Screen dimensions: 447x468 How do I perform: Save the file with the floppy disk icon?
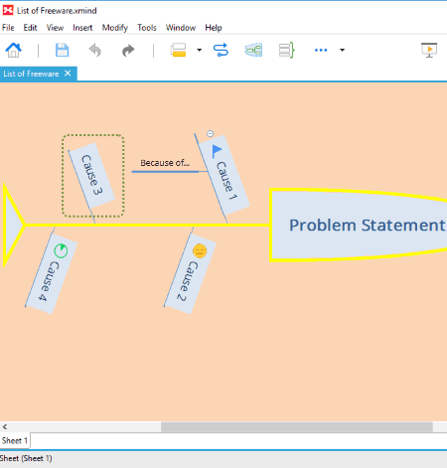pyautogui.click(x=62, y=51)
